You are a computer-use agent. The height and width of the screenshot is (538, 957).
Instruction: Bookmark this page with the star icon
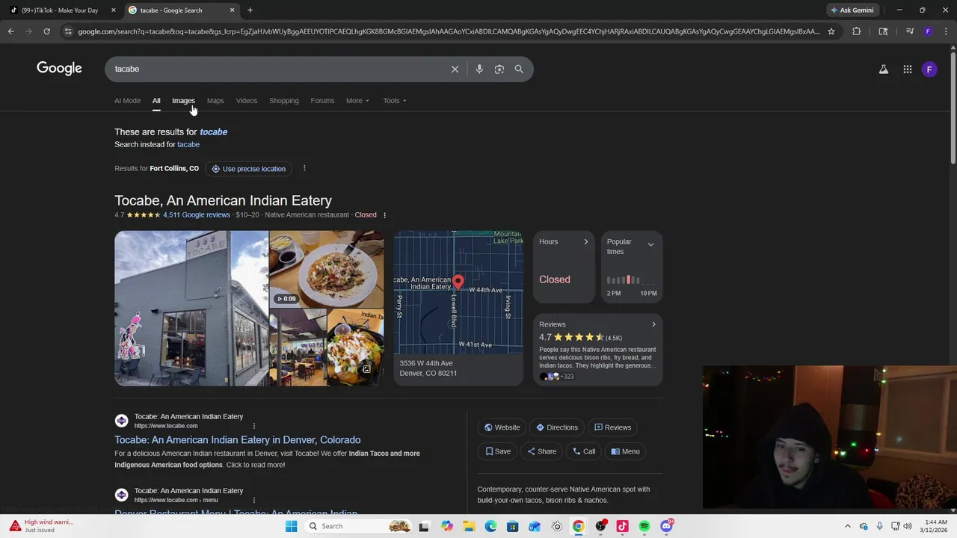[x=831, y=31]
